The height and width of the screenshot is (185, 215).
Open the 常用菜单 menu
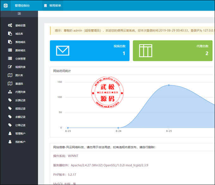[x=52, y=6]
